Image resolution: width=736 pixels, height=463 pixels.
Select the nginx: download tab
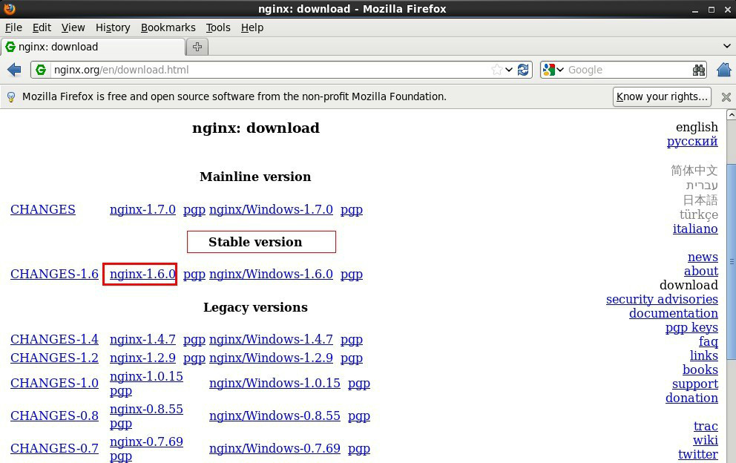point(93,47)
